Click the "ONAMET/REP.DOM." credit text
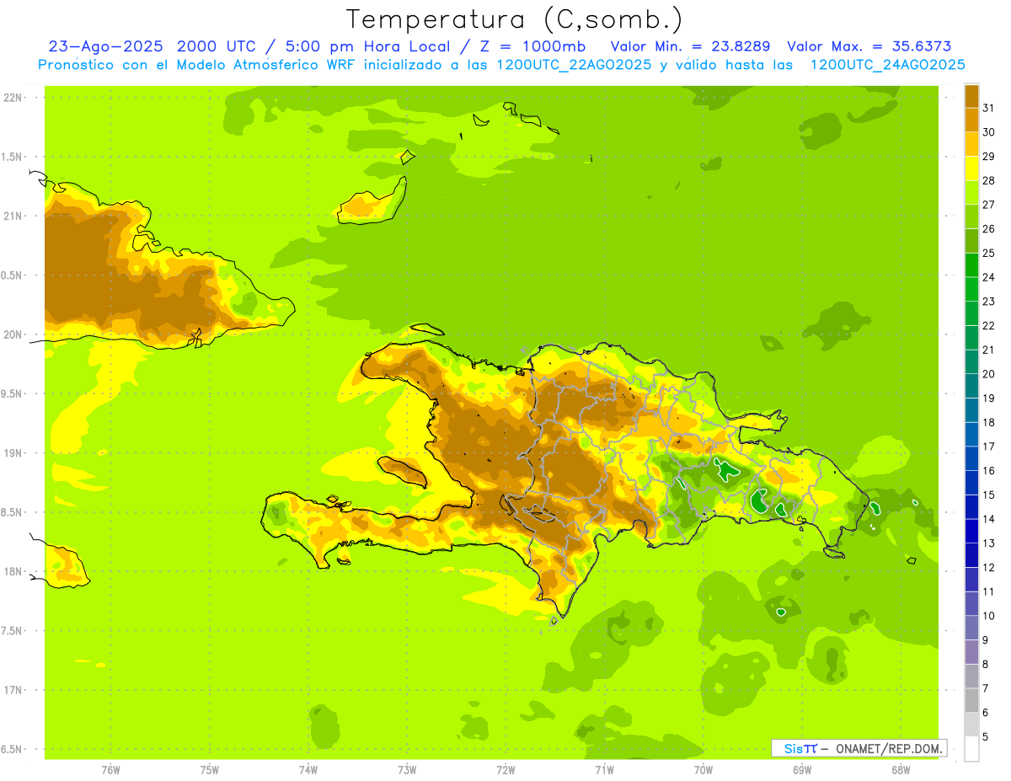The image size is (1011, 781). point(888,748)
